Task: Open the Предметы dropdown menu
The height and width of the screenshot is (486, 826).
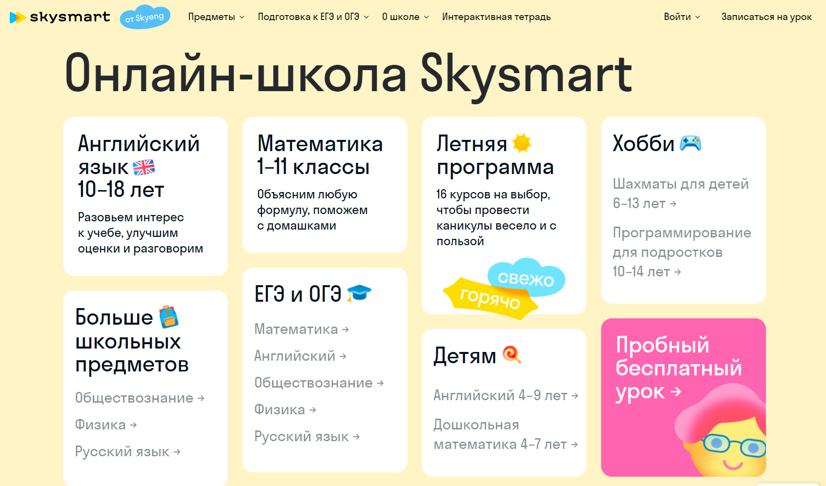Action: click(x=216, y=17)
